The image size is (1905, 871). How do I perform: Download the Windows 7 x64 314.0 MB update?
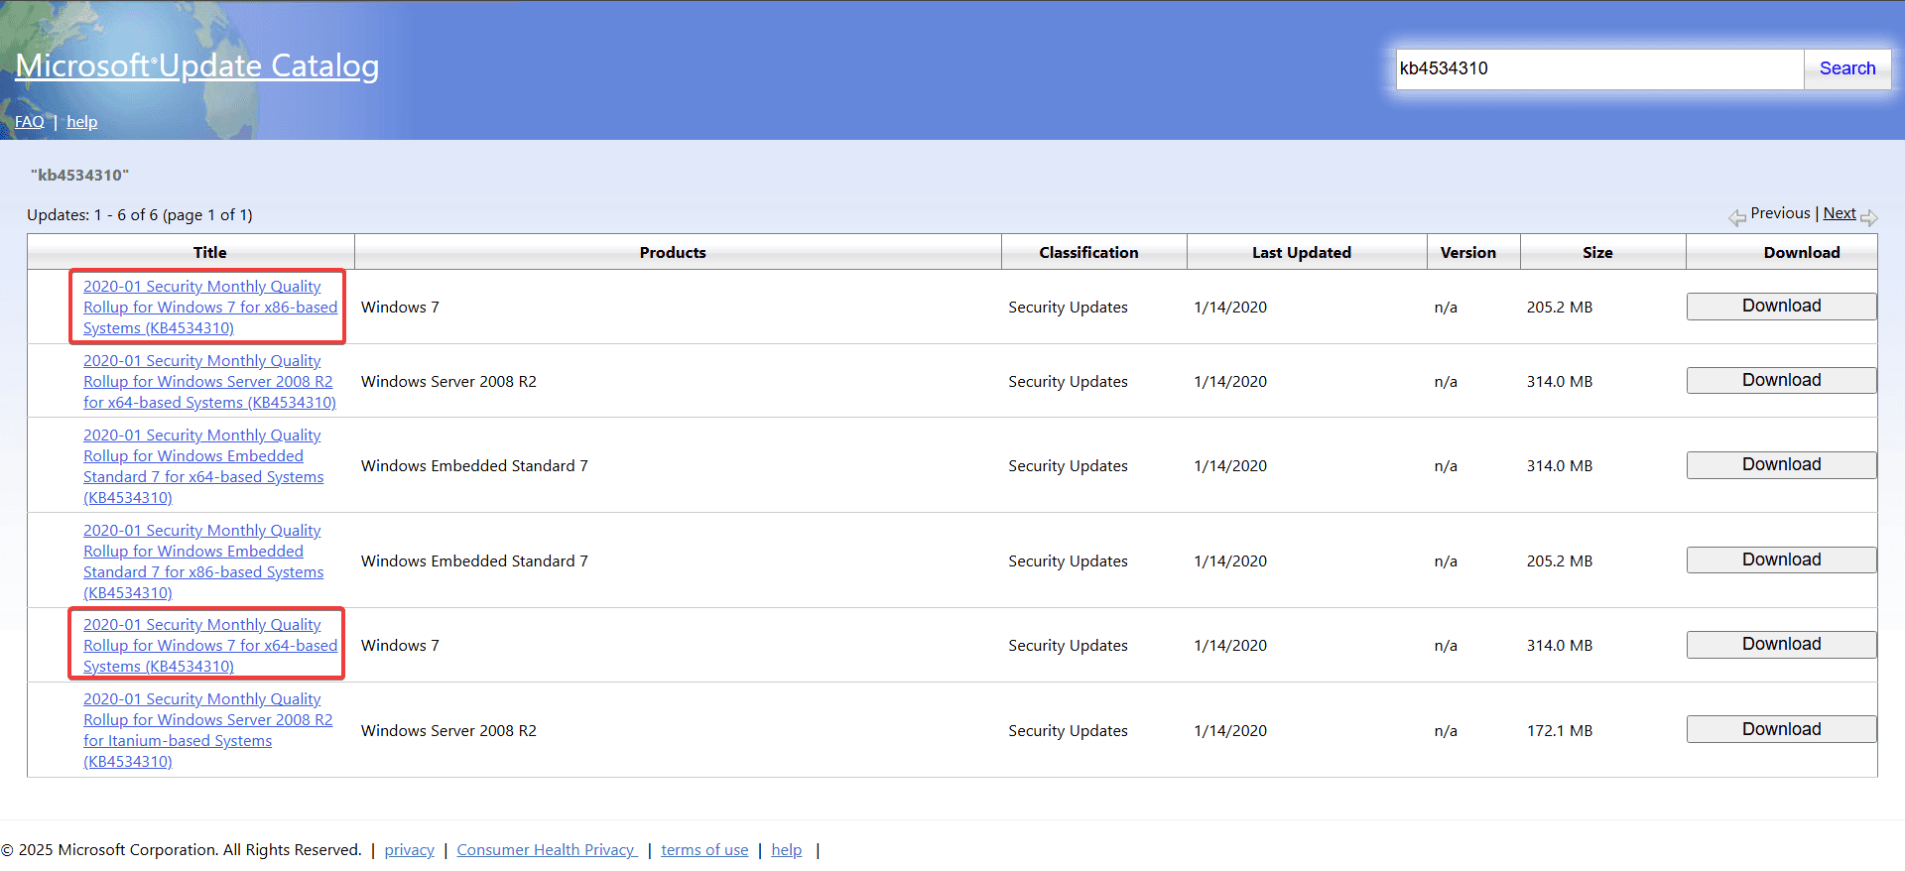(1782, 645)
